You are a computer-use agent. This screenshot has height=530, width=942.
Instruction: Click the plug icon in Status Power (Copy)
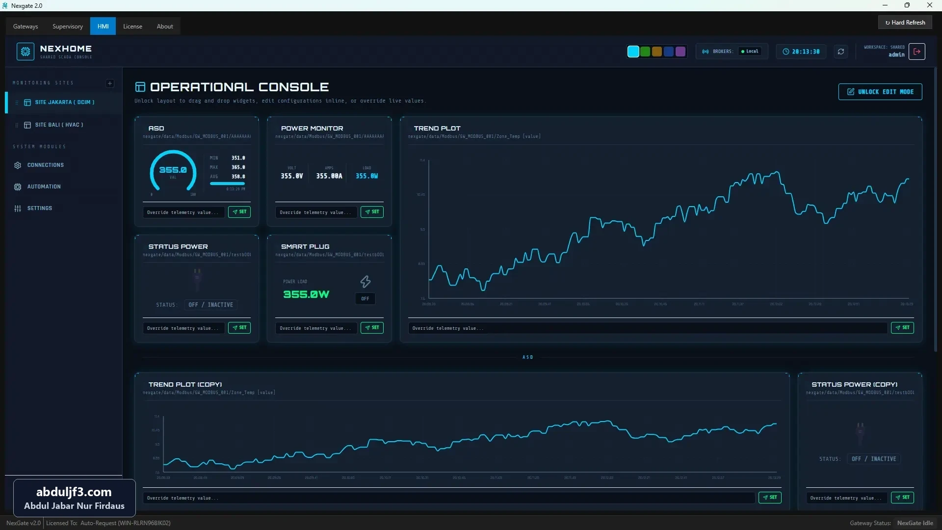click(860, 433)
